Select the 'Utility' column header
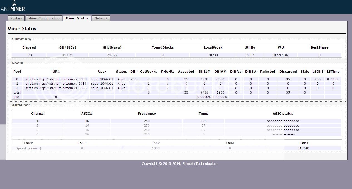 [x=250, y=47]
